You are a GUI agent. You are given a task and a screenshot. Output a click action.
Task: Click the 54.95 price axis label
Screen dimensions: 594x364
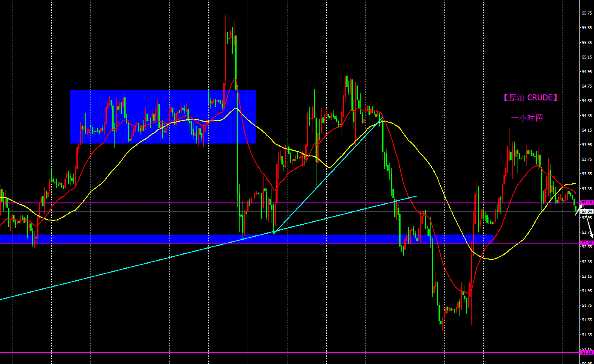point(587,72)
